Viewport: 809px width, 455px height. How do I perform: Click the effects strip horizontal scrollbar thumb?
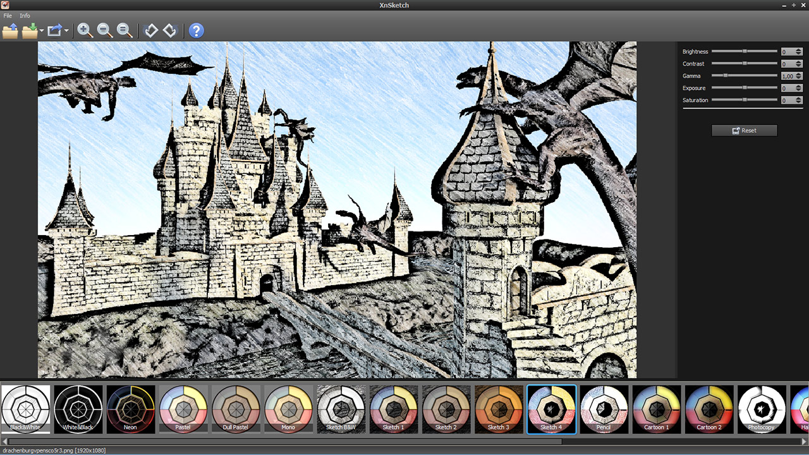click(x=284, y=441)
